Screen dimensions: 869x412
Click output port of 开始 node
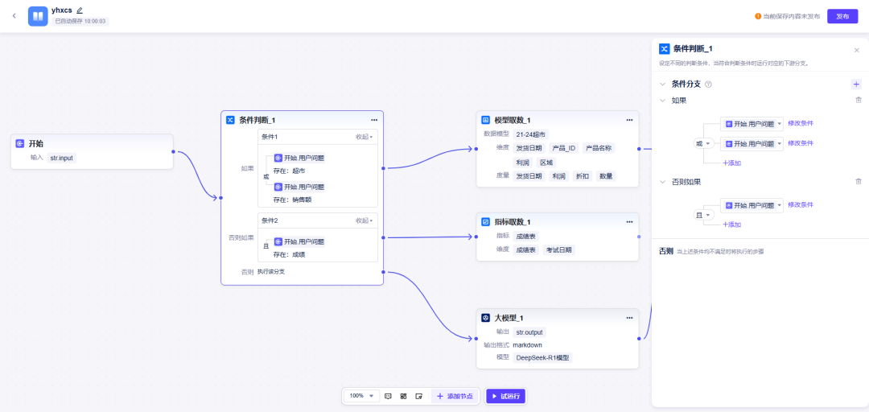coord(174,151)
